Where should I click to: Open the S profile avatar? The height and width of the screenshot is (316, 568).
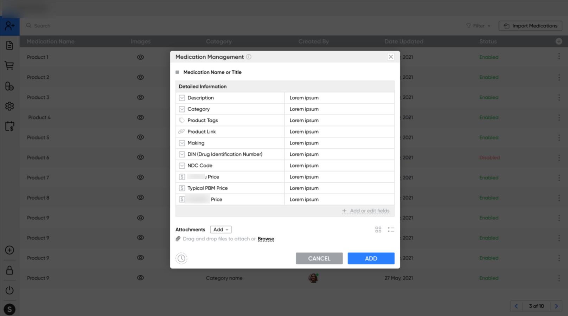point(9,309)
